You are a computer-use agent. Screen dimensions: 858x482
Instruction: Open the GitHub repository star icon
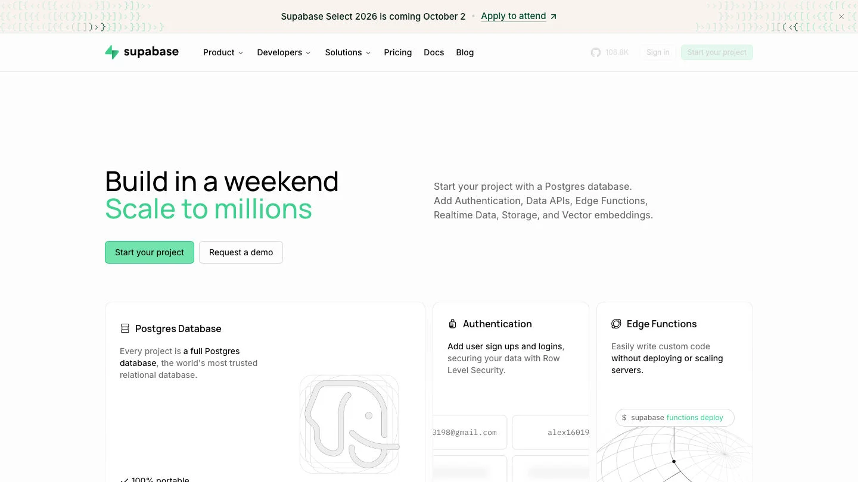[596, 52]
